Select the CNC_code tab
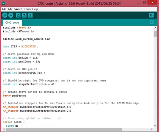 tap(12, 23)
